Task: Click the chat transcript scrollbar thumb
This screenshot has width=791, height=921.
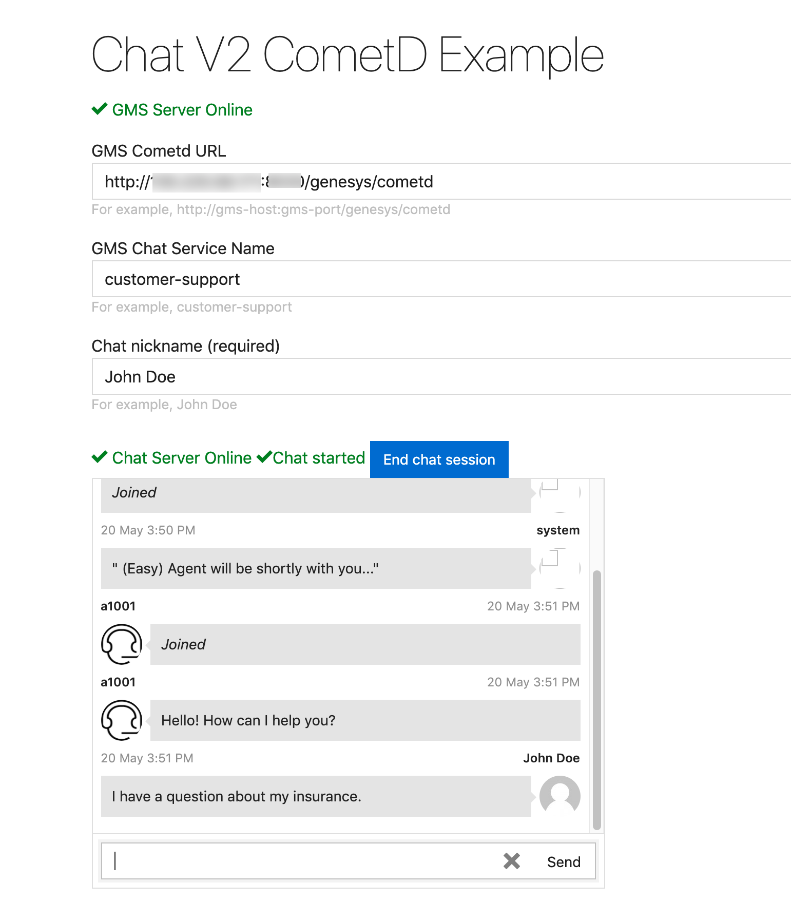Action: [596, 700]
